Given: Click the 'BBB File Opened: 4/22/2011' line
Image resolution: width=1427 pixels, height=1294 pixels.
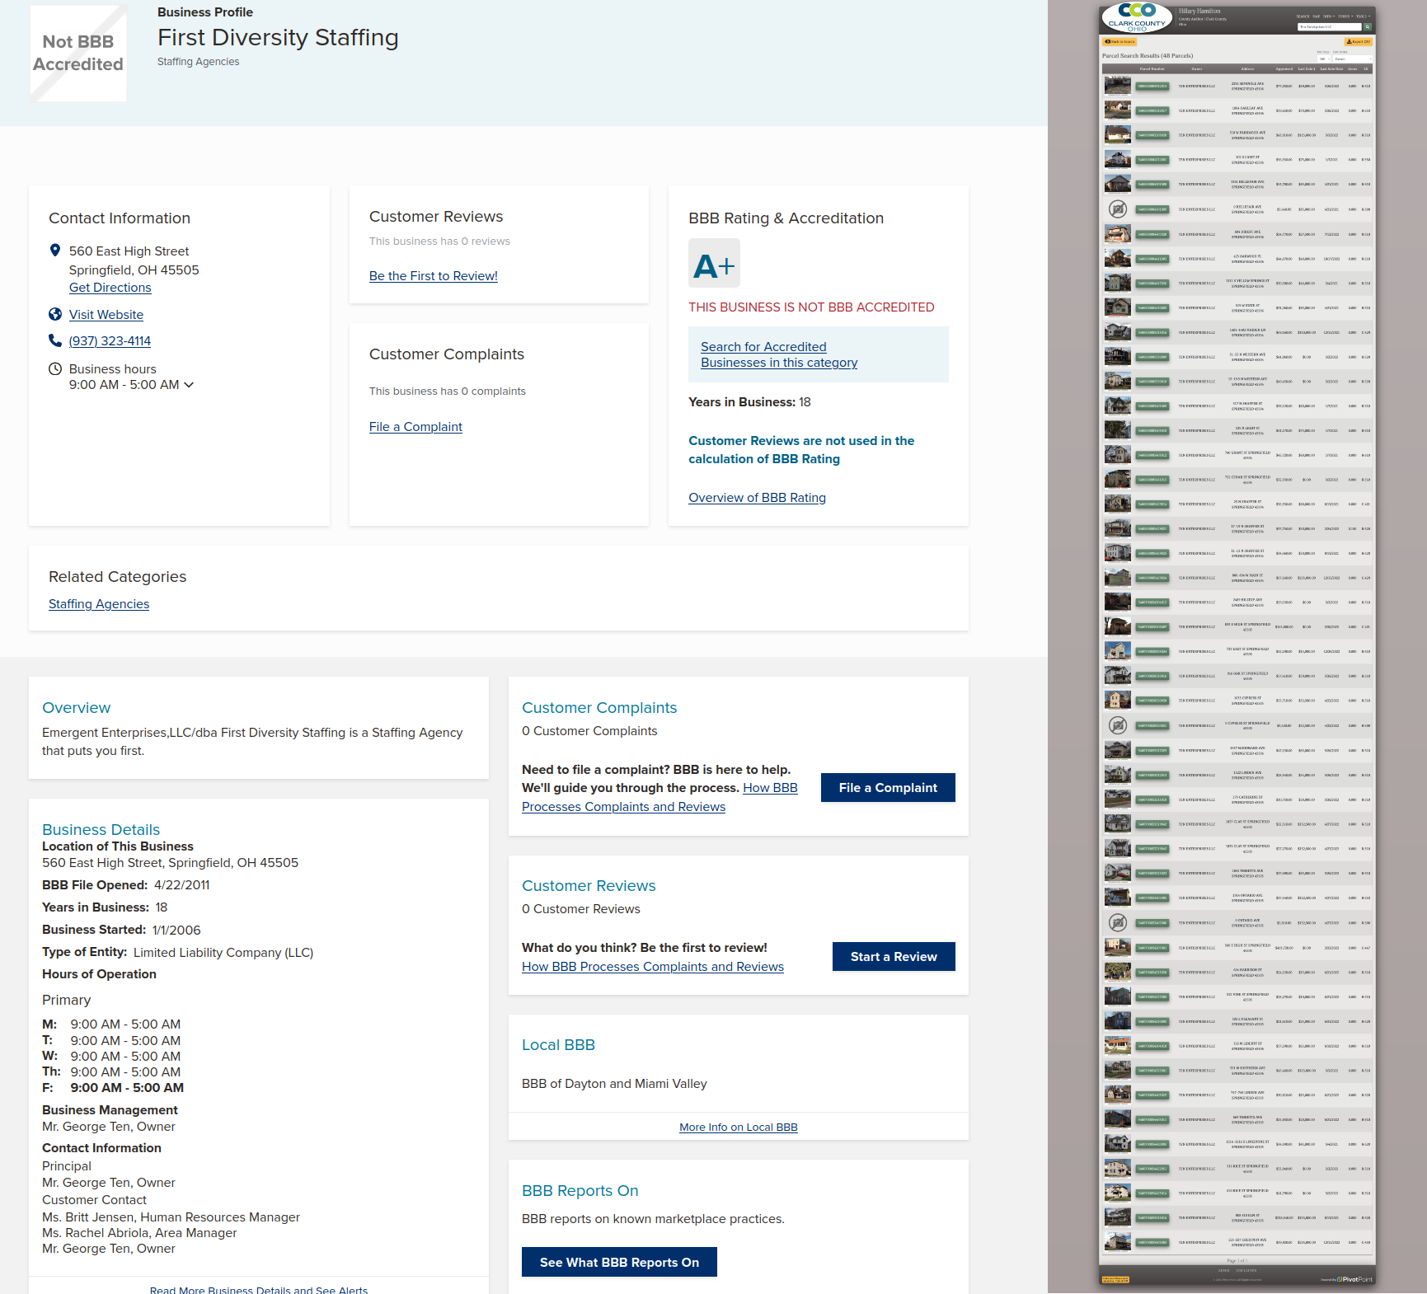Looking at the screenshot, I should [x=126, y=885].
